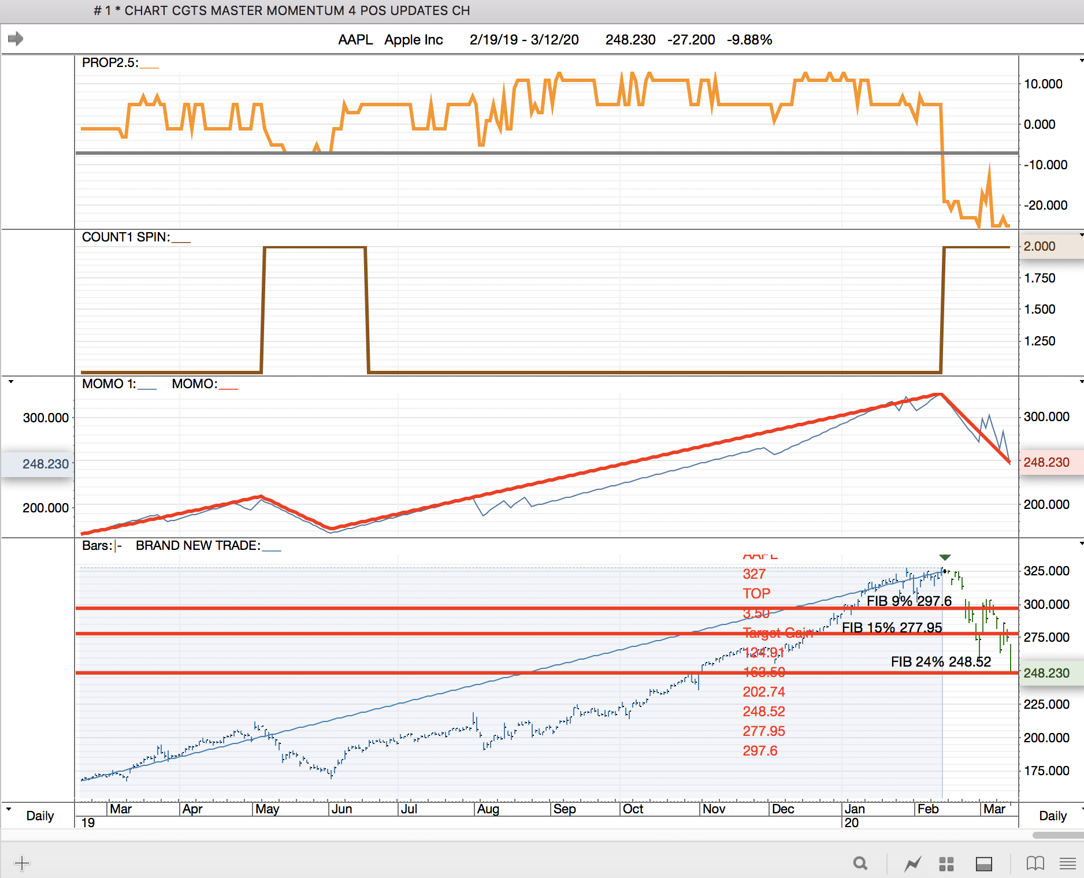Click the orange PROP2.5 legend line swatch
Viewport: 1084px width, 878px height.
tap(149, 67)
